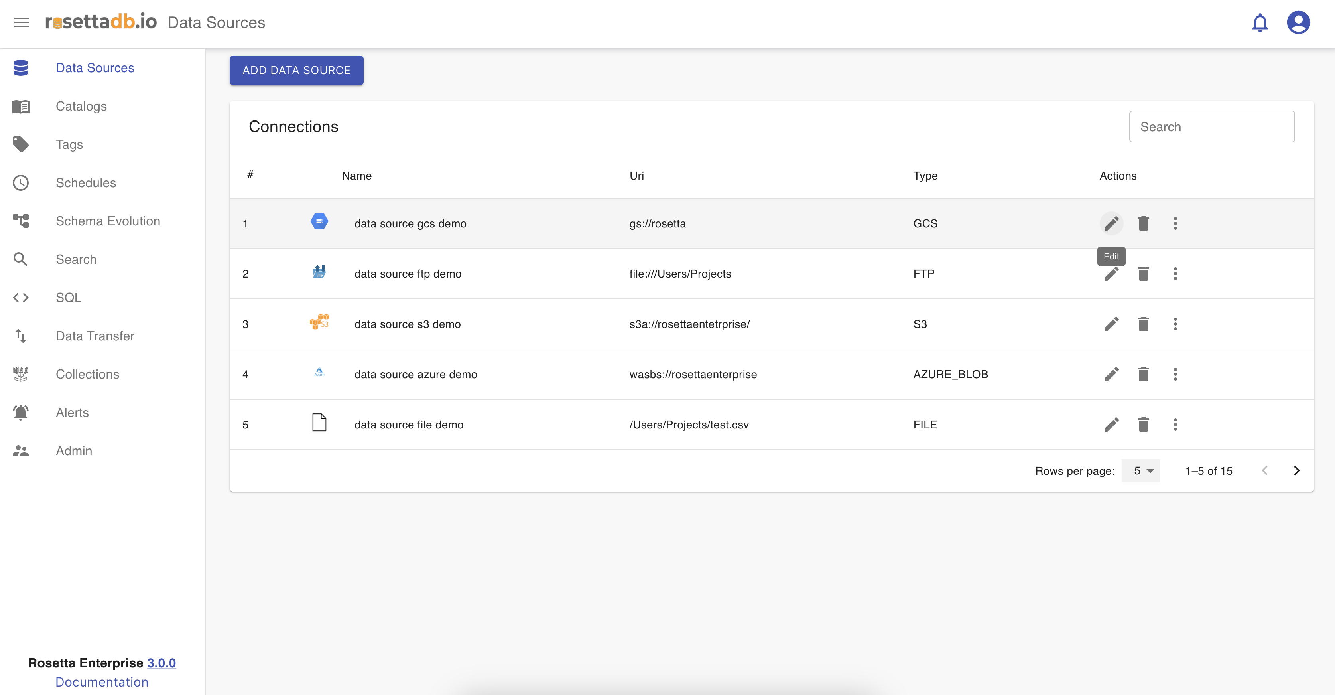Delete the ftp demo data source

coord(1143,274)
